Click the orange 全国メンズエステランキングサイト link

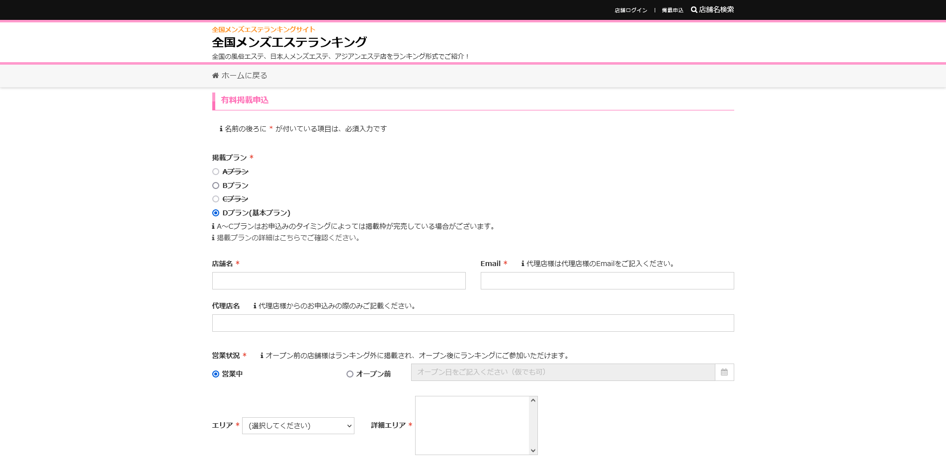pyautogui.click(x=263, y=29)
